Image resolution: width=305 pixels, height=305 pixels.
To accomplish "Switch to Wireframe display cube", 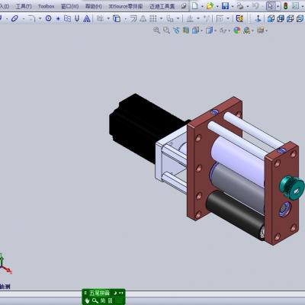I will tap(300, 18).
